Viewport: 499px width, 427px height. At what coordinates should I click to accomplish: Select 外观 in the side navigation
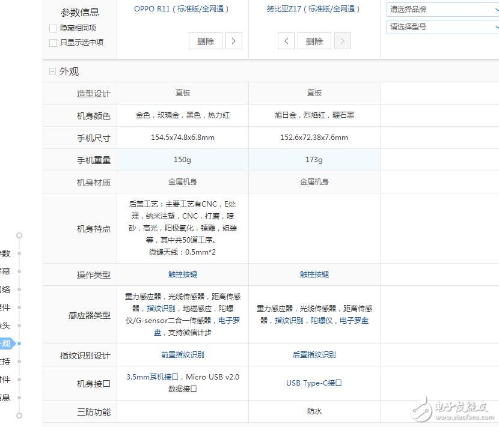coord(6,344)
